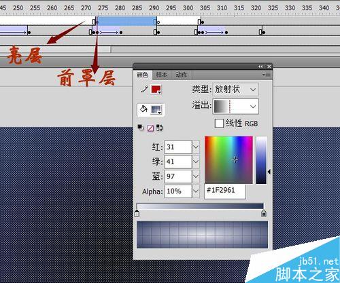Viewport: 340px width, 283px height.
Task: Click the 红 value field showing 31
Action: 178,147
